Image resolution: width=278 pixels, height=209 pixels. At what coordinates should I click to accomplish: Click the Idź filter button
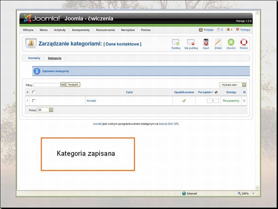[x=63, y=85]
